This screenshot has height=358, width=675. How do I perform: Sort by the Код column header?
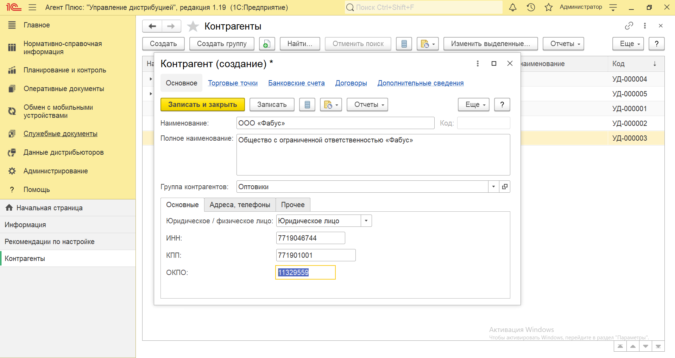[x=636, y=64]
